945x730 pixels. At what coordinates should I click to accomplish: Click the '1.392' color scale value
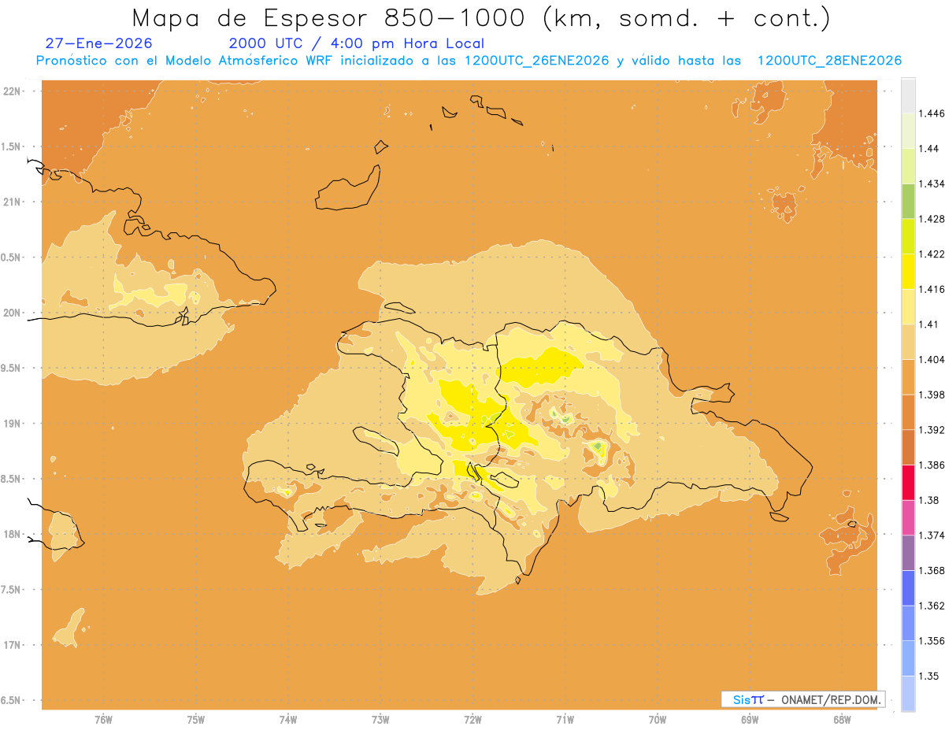click(933, 430)
